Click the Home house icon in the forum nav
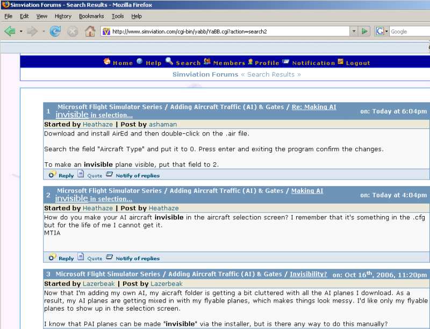 click(107, 61)
